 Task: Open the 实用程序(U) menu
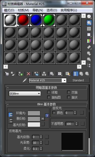coord(69,10)
